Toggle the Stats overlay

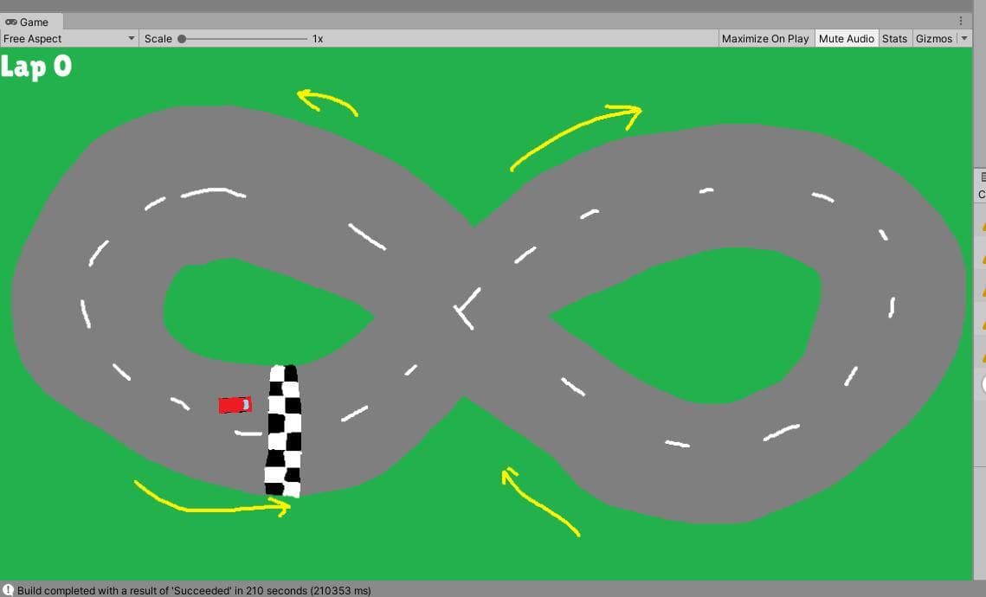pos(894,38)
